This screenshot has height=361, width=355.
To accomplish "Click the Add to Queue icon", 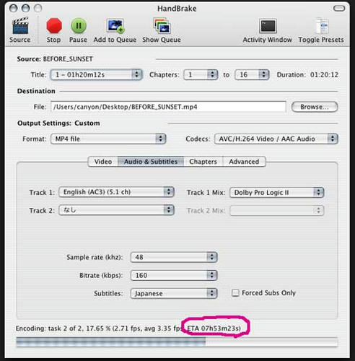I will 115,26.
